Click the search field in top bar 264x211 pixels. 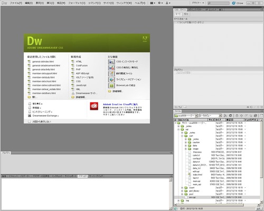[x=219, y=3]
